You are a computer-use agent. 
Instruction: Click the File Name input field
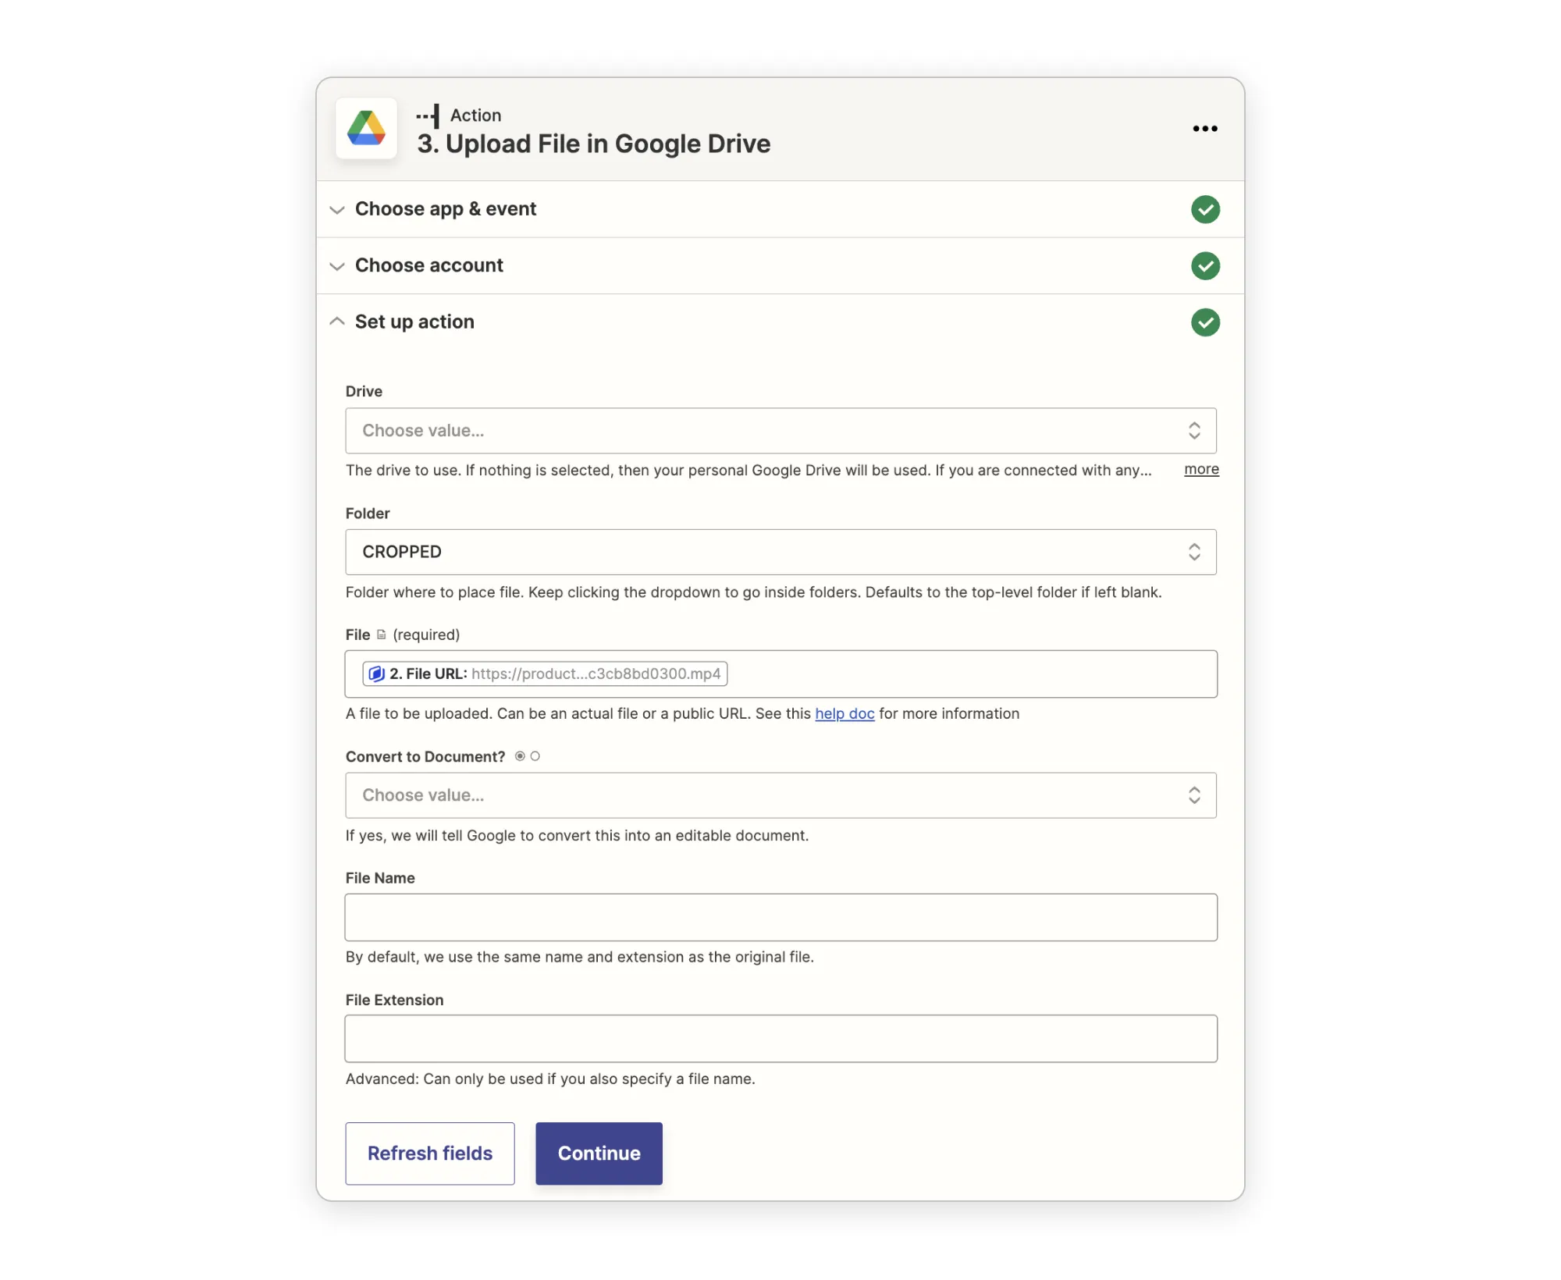(780, 917)
